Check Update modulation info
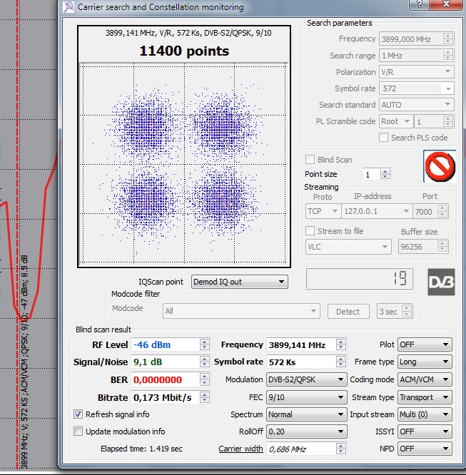Image resolution: width=466 pixels, height=475 pixels. 78,431
